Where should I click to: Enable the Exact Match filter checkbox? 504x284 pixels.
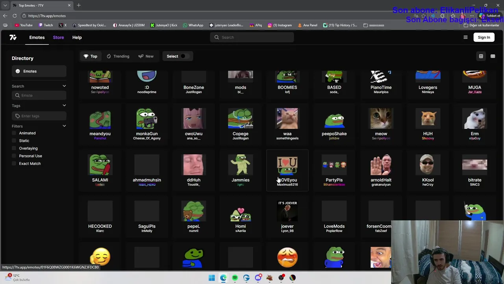[14, 164]
